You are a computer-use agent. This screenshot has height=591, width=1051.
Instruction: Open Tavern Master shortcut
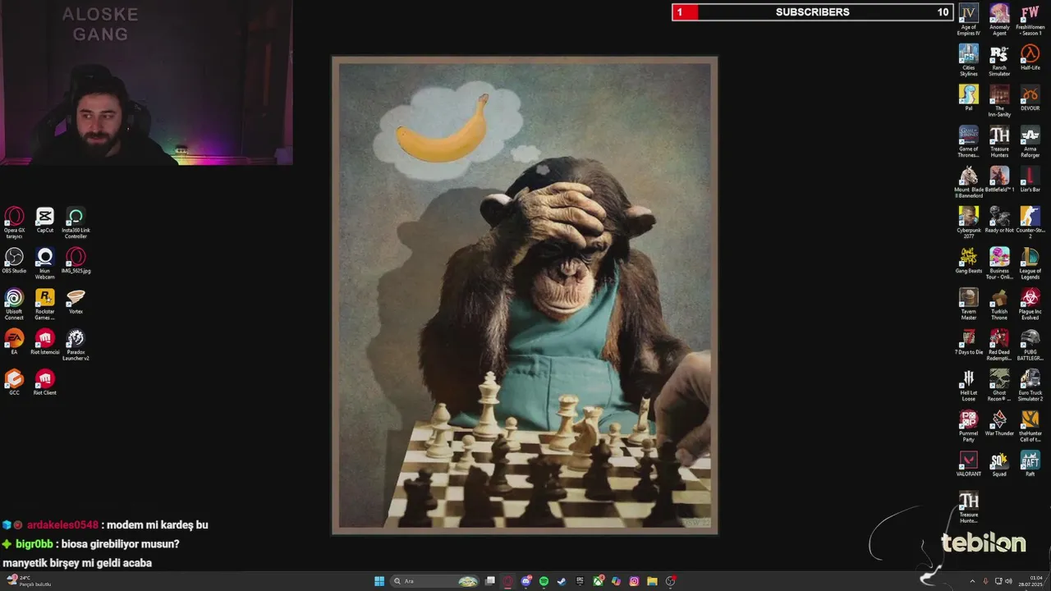pos(969,304)
